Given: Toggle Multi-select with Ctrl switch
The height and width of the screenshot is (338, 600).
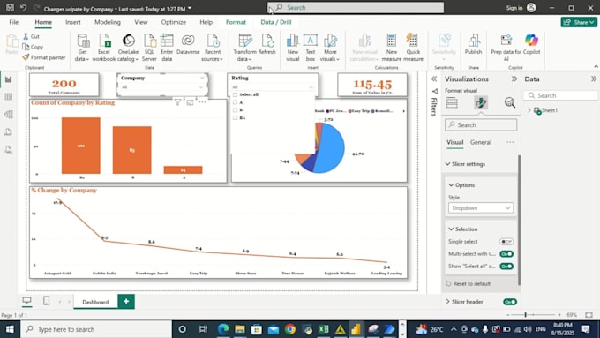Looking at the screenshot, I should pyautogui.click(x=506, y=254).
